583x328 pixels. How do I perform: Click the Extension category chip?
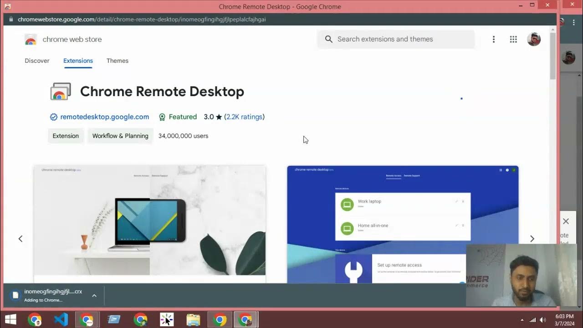(66, 136)
